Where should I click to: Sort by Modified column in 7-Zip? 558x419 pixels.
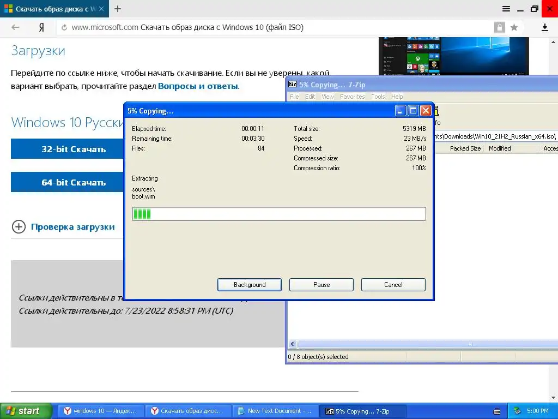511,148
